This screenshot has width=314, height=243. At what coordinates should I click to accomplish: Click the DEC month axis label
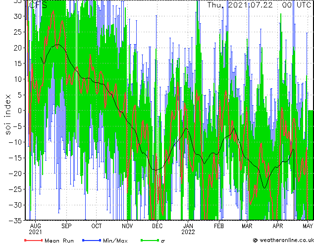click(157, 226)
